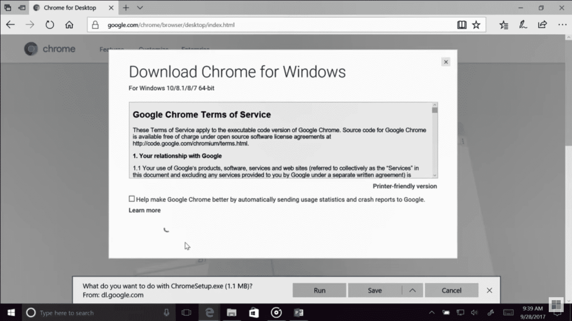This screenshot has height=321, width=572.
Task: View the Printer-friendly version
Action: pyautogui.click(x=404, y=186)
